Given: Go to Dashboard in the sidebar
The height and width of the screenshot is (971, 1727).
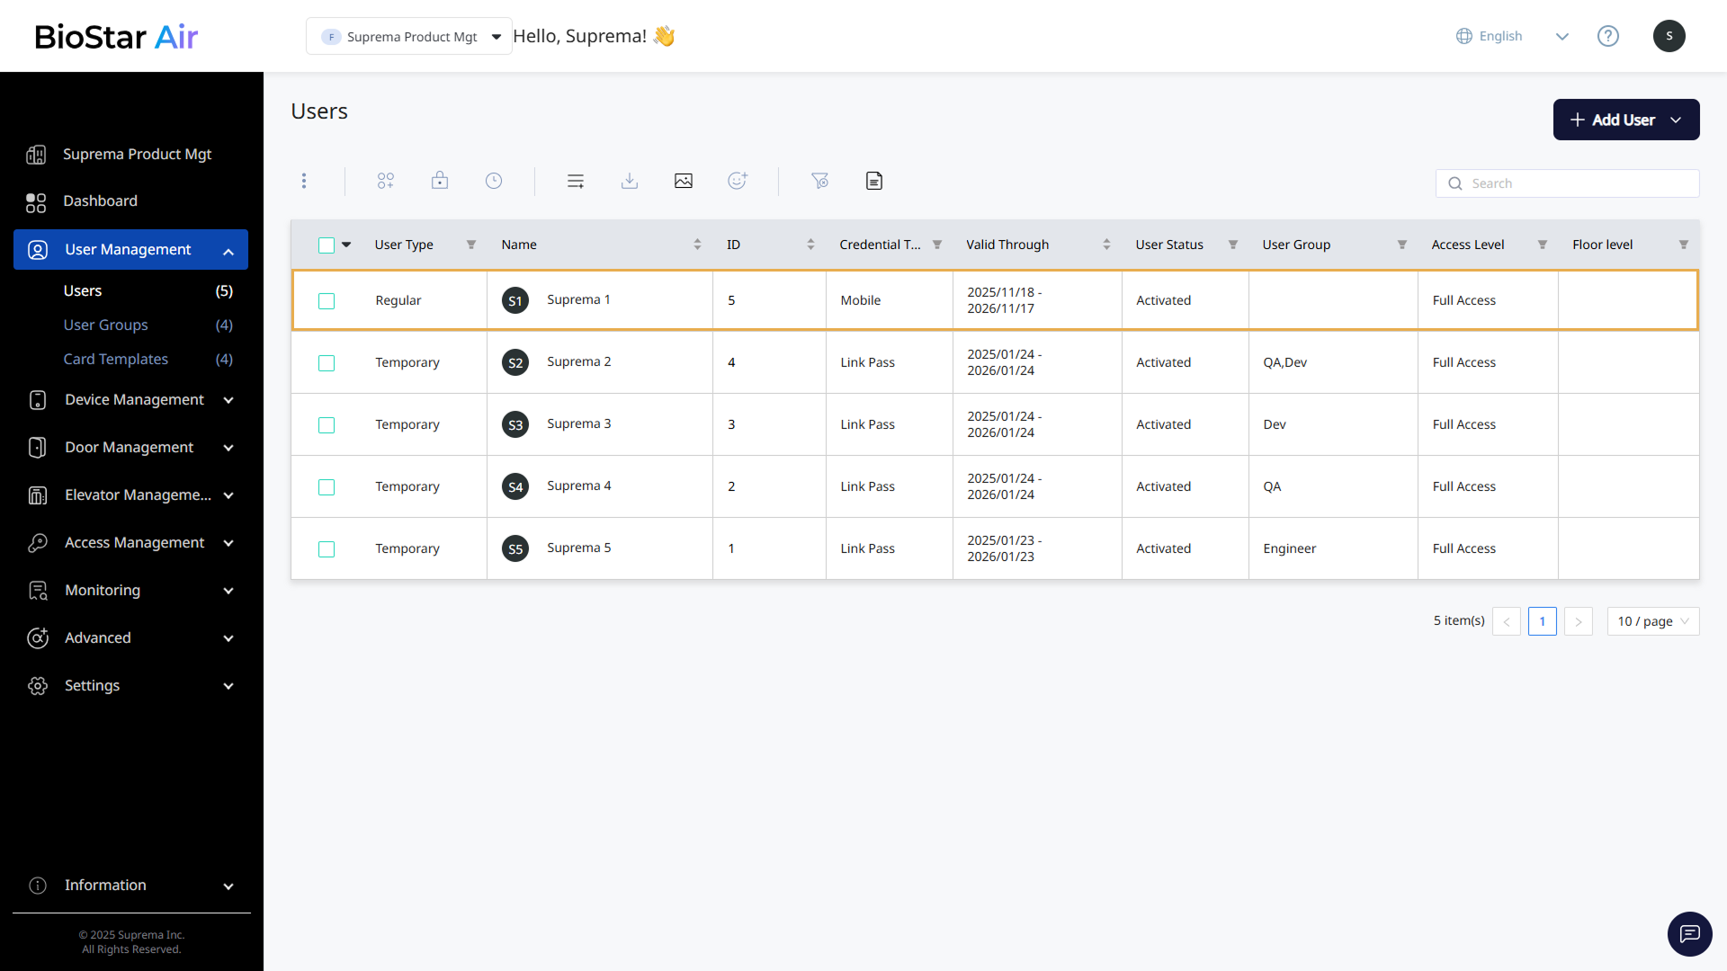Looking at the screenshot, I should [100, 201].
